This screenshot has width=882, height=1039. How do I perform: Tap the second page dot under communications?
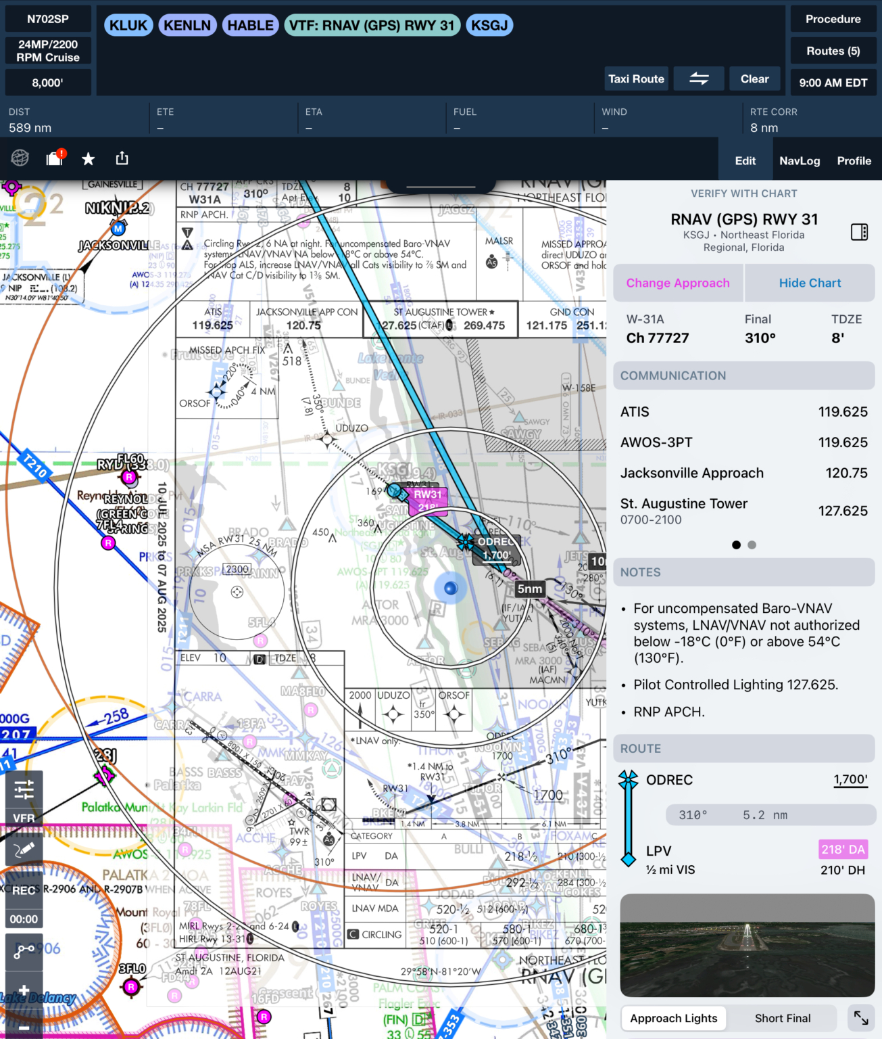click(x=752, y=545)
